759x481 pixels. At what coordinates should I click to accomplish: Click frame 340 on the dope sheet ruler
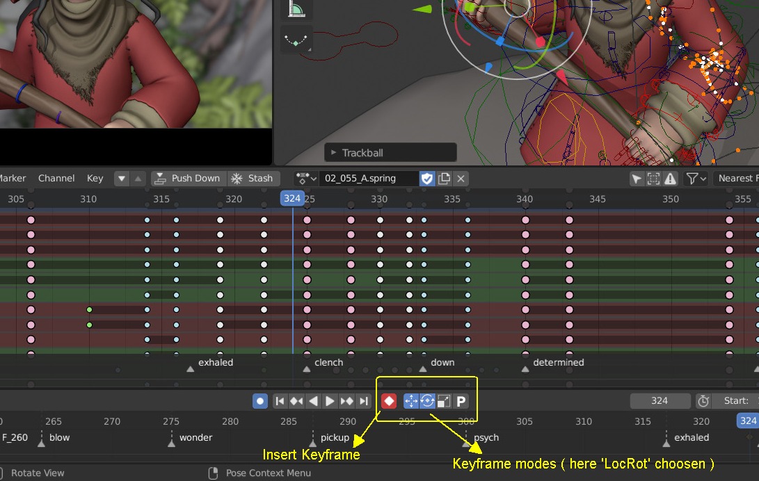pos(525,199)
